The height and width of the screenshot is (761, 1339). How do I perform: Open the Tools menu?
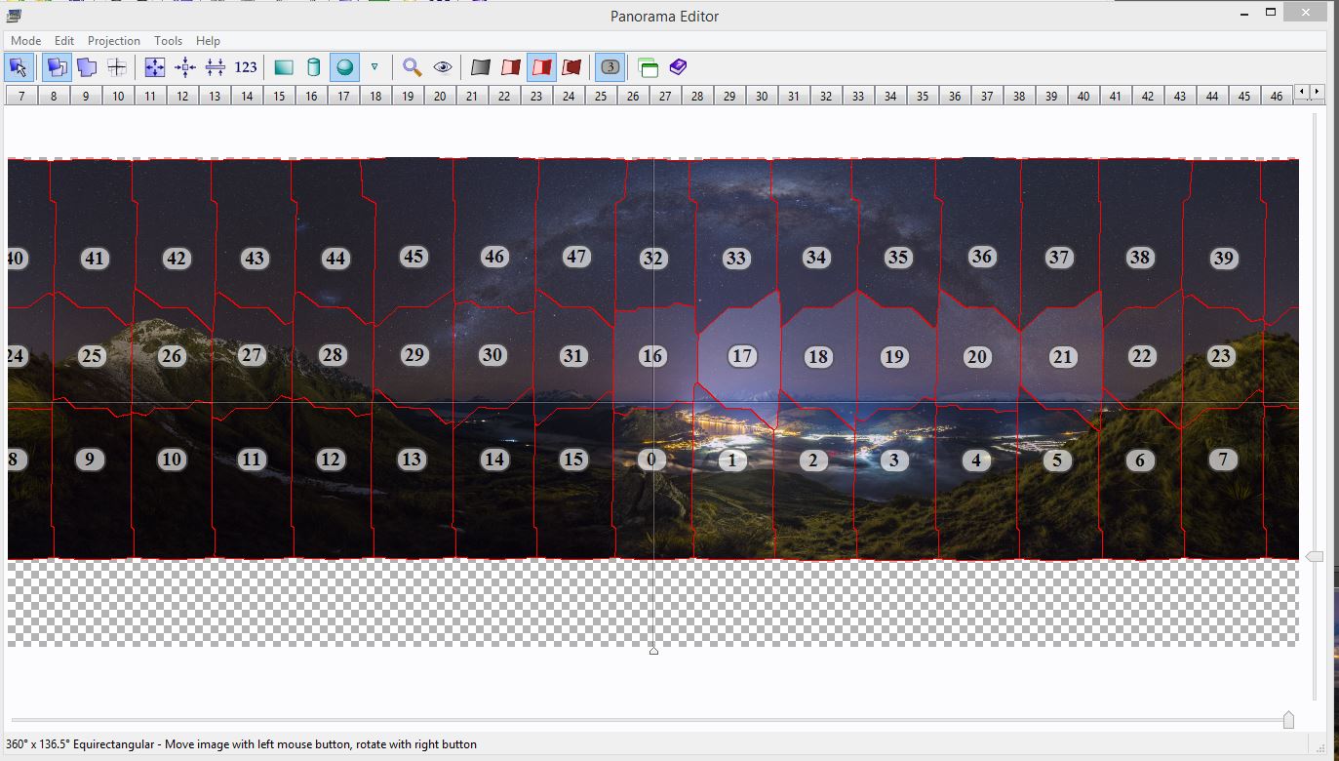pos(168,41)
